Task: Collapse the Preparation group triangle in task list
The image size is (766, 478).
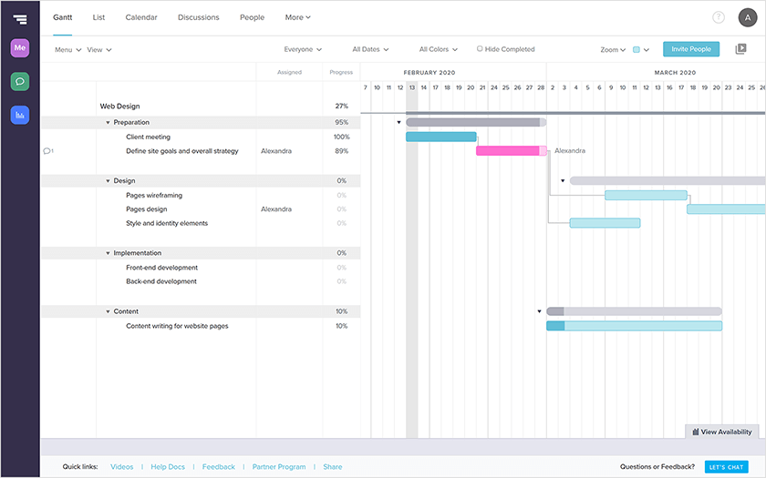Action: click(108, 122)
